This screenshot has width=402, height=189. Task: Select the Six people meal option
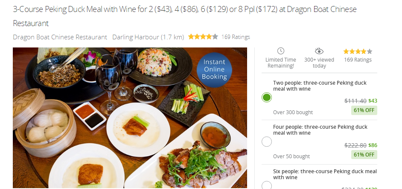click(x=267, y=185)
